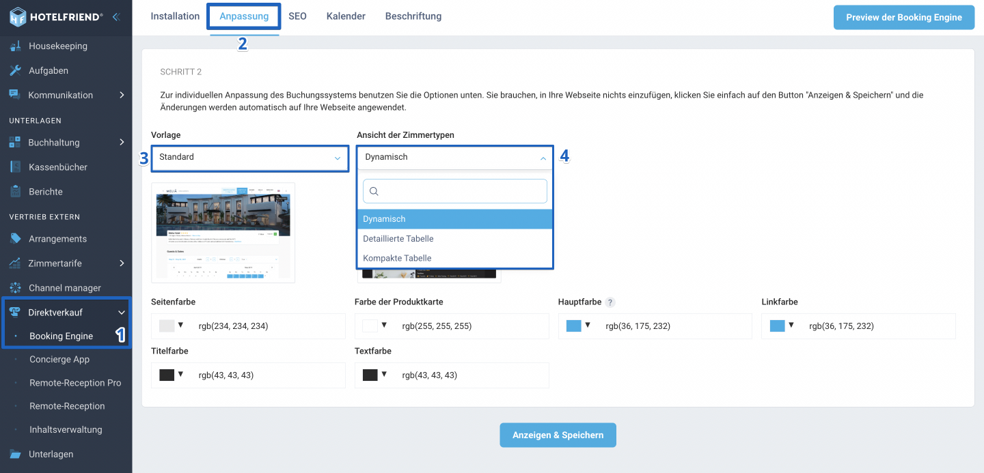Click the dropdown search input field
The width and height of the screenshot is (984, 473).
455,191
